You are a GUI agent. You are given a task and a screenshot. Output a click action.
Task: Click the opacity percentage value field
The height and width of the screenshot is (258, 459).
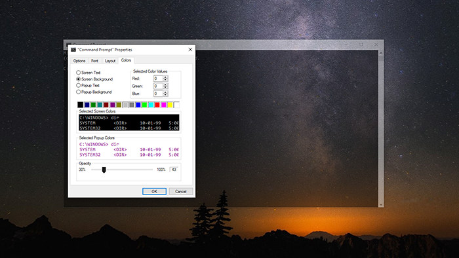tap(174, 170)
